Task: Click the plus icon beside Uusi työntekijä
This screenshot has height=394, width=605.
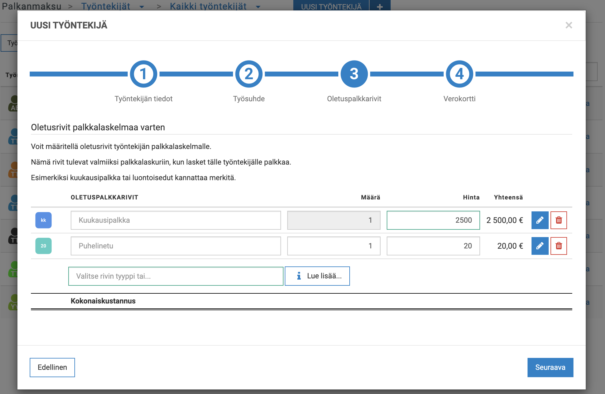Action: (380, 7)
